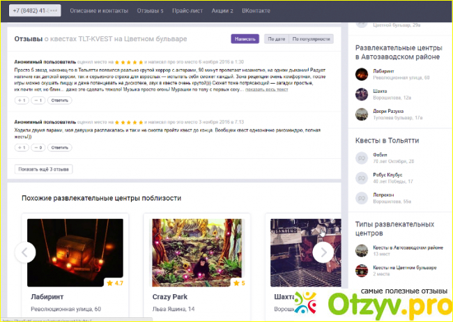Sort reviews По дате
Image resolution: width=453 pixels, height=322 pixels.
277,39
